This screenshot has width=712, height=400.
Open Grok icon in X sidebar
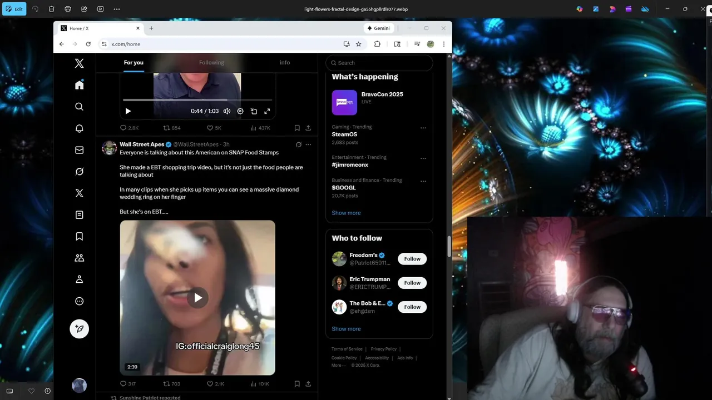tap(79, 172)
